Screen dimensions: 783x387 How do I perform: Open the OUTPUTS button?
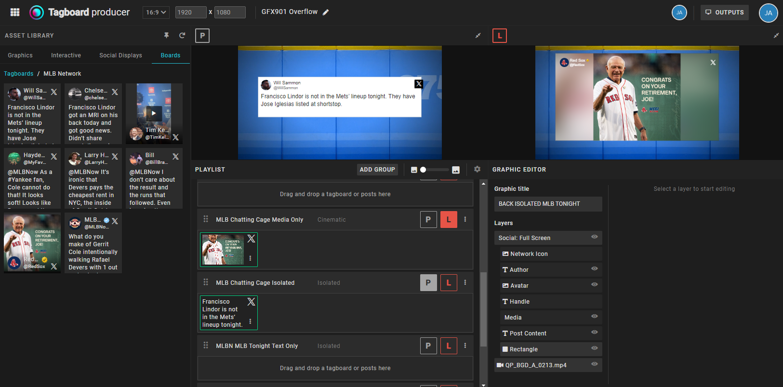[725, 13]
